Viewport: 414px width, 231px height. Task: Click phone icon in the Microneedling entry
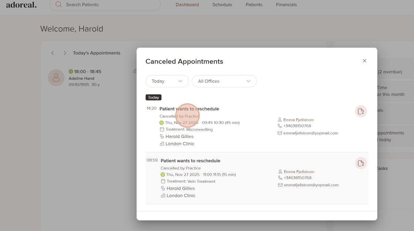279,126
